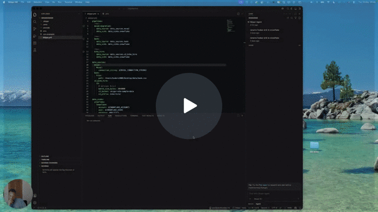This screenshot has height=212, width=378.
Task: Click the explorer more actions ellipsis
Action: 79,14
